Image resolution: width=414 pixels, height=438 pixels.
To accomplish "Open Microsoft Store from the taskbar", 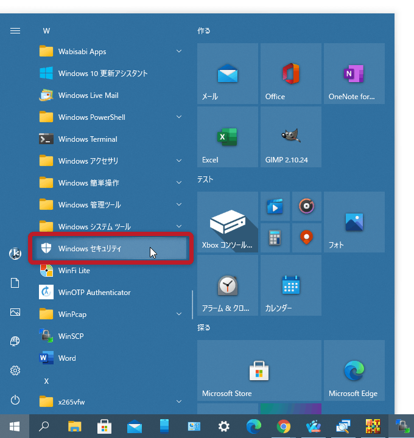I will [105, 426].
